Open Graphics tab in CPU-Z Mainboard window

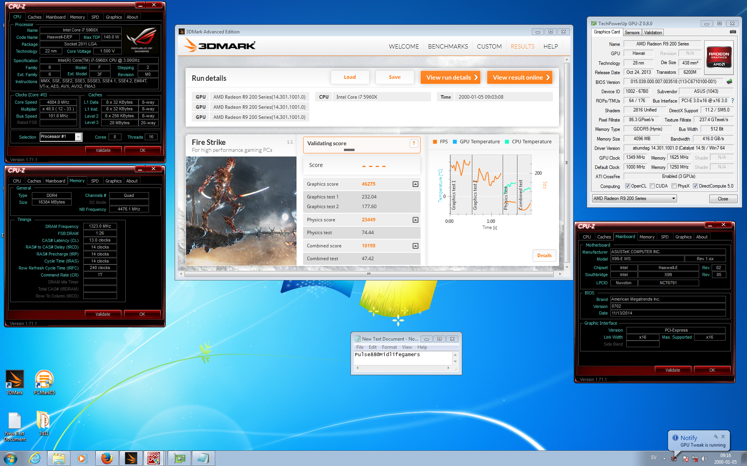pos(683,237)
